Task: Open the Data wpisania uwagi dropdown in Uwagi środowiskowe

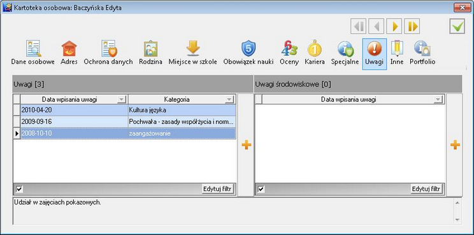Action: coord(438,100)
